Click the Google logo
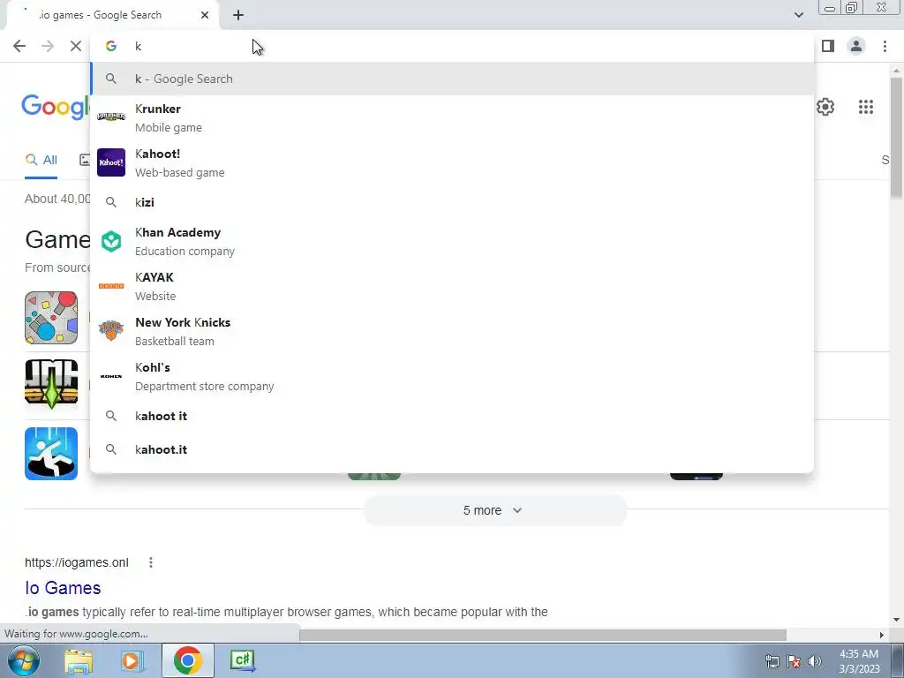904x678 pixels. (56, 107)
